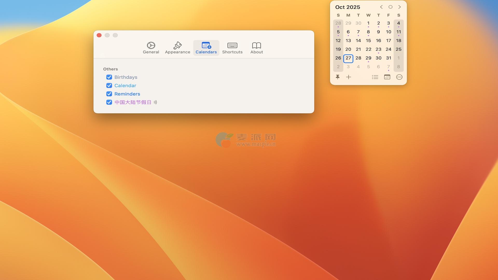
Task: Toggle the Calendar checkbox
Action: coord(109,86)
